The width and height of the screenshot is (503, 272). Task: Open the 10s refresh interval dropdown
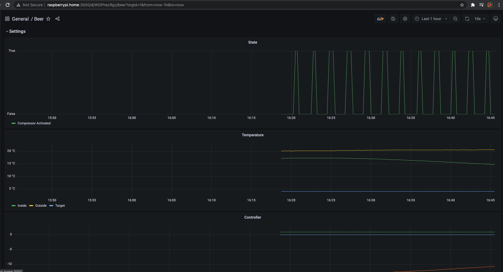480,19
